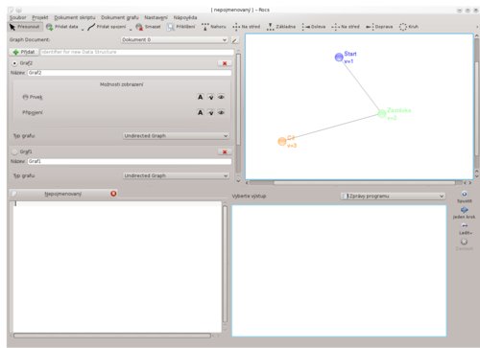This screenshot has height=348, width=480.
Task: Activate the Přidat data tool
Action: click(62, 27)
